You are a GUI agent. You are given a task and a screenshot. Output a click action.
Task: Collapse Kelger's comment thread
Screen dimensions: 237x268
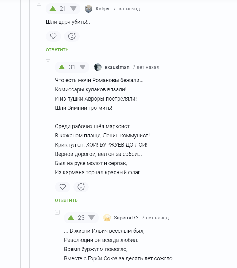point(39,3)
